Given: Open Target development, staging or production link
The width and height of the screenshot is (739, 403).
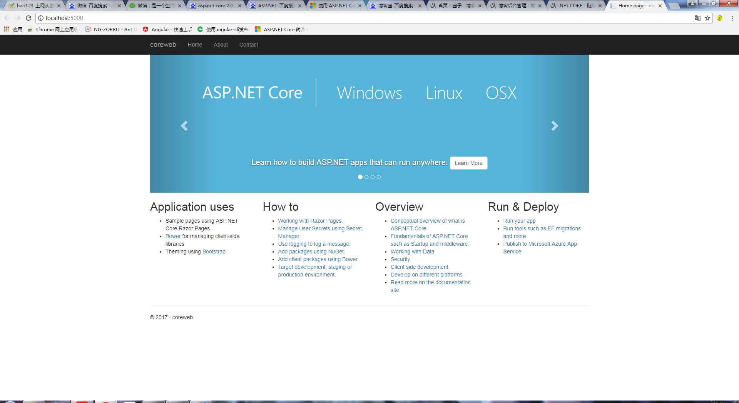Looking at the screenshot, I should 315,271.
